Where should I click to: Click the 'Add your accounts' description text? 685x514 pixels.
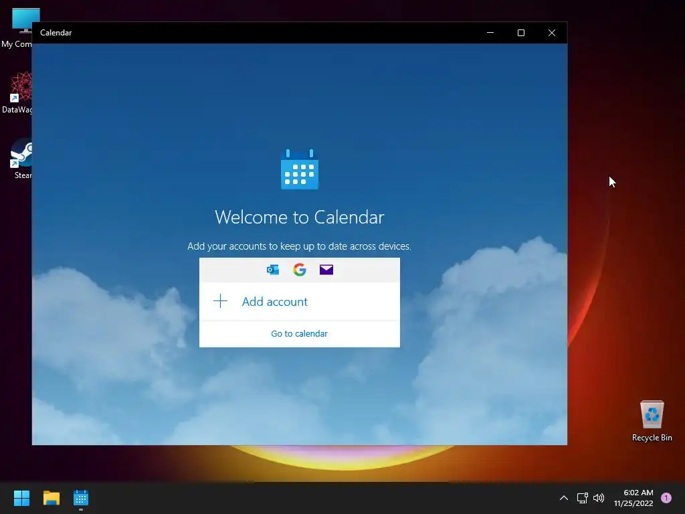click(x=299, y=246)
